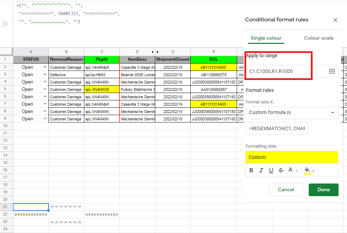Select column B header
This screenshot has width=347, height=233.
coord(66,52)
